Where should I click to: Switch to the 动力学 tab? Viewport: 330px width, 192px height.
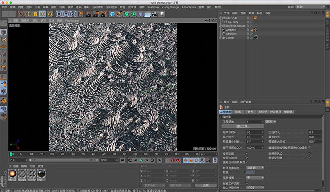tap(263, 112)
